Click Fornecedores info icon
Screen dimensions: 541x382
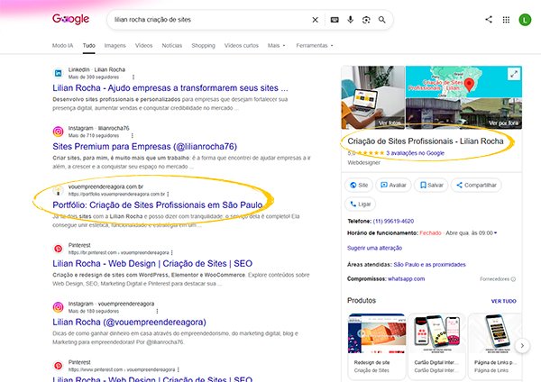(513, 279)
